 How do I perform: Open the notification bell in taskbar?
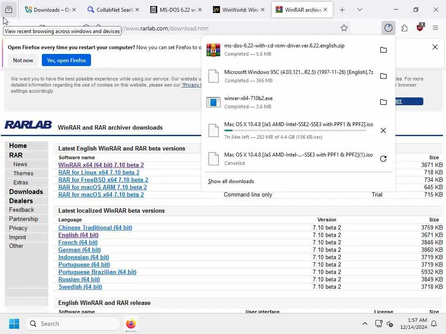click(434, 324)
